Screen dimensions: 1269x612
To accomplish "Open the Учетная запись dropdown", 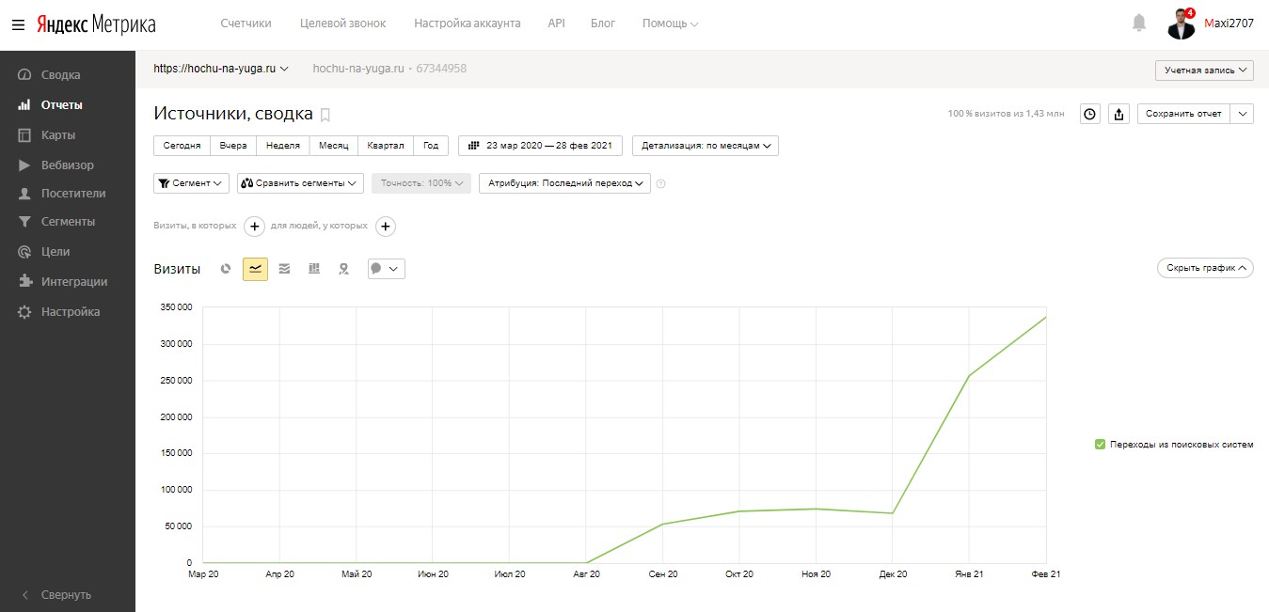I will coord(1204,71).
